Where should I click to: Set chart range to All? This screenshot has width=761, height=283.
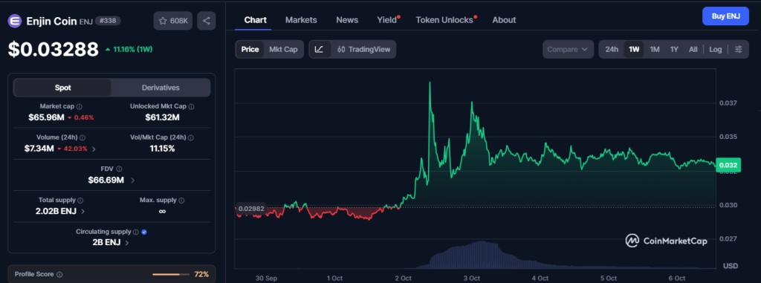click(x=693, y=49)
